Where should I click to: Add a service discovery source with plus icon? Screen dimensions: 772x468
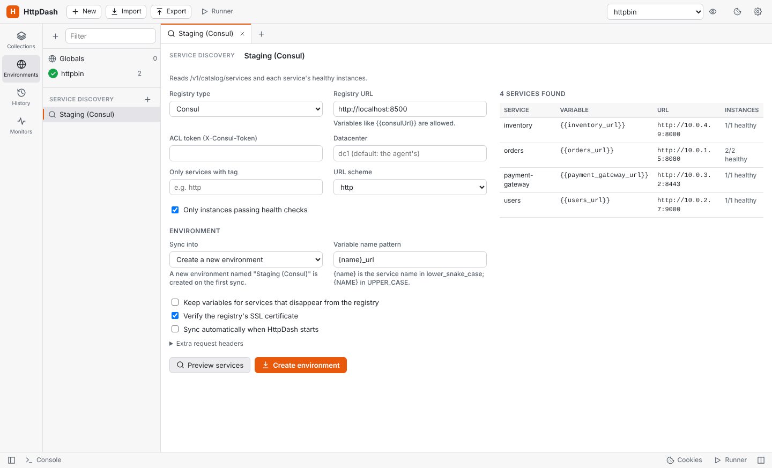pos(147,99)
